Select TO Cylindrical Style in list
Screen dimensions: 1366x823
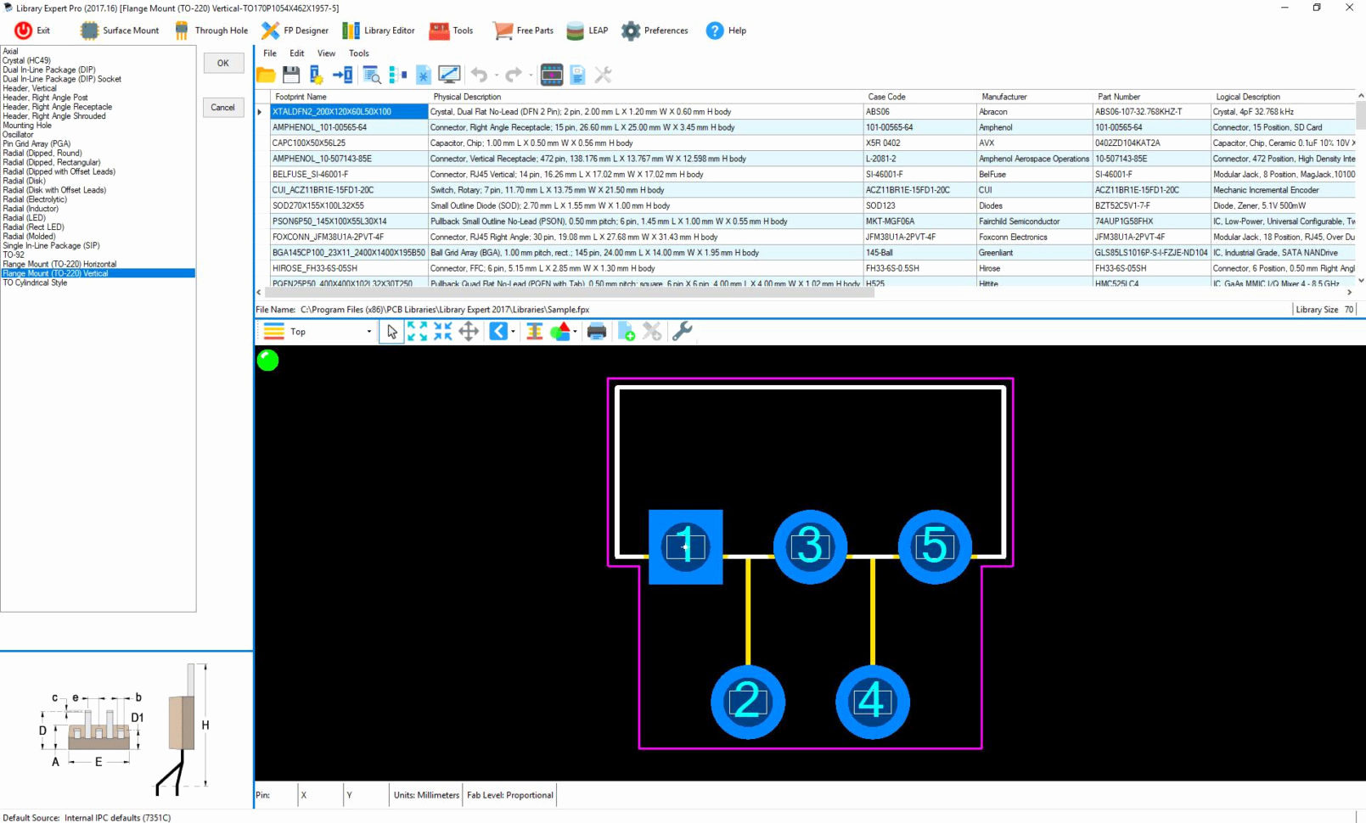click(35, 283)
